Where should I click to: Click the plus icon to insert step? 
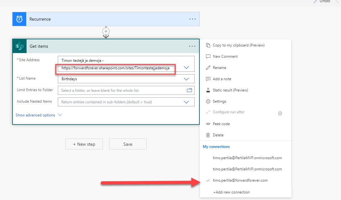[106, 31]
